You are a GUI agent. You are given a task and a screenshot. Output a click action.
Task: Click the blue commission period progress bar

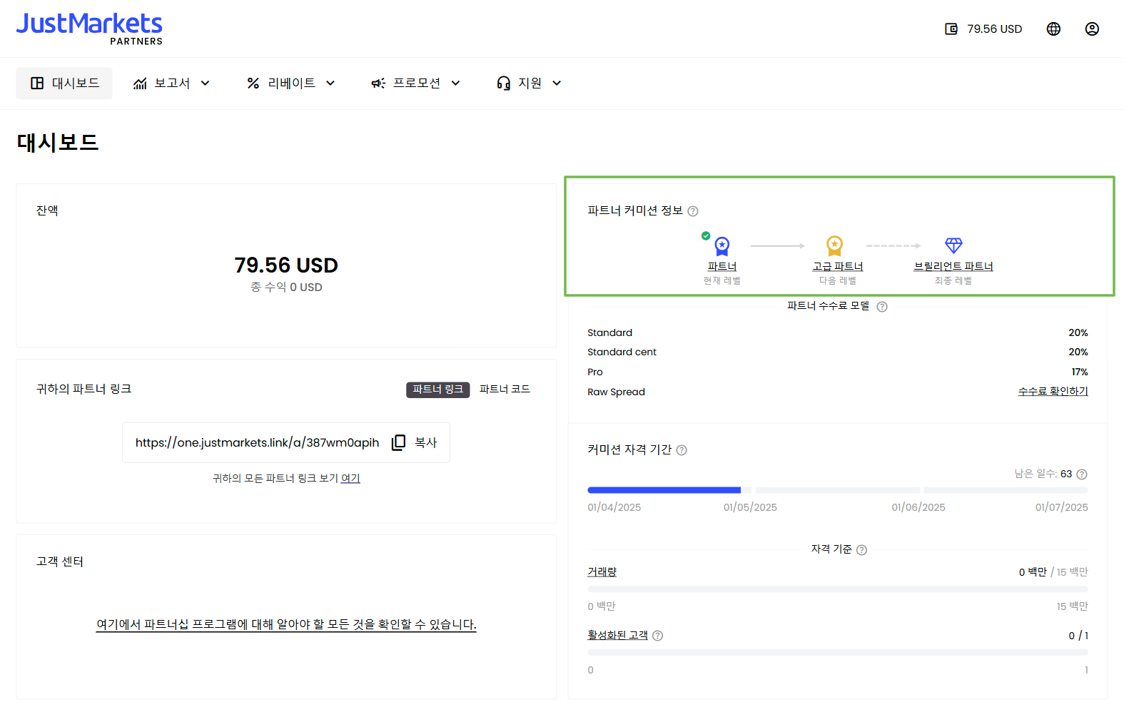[664, 490]
